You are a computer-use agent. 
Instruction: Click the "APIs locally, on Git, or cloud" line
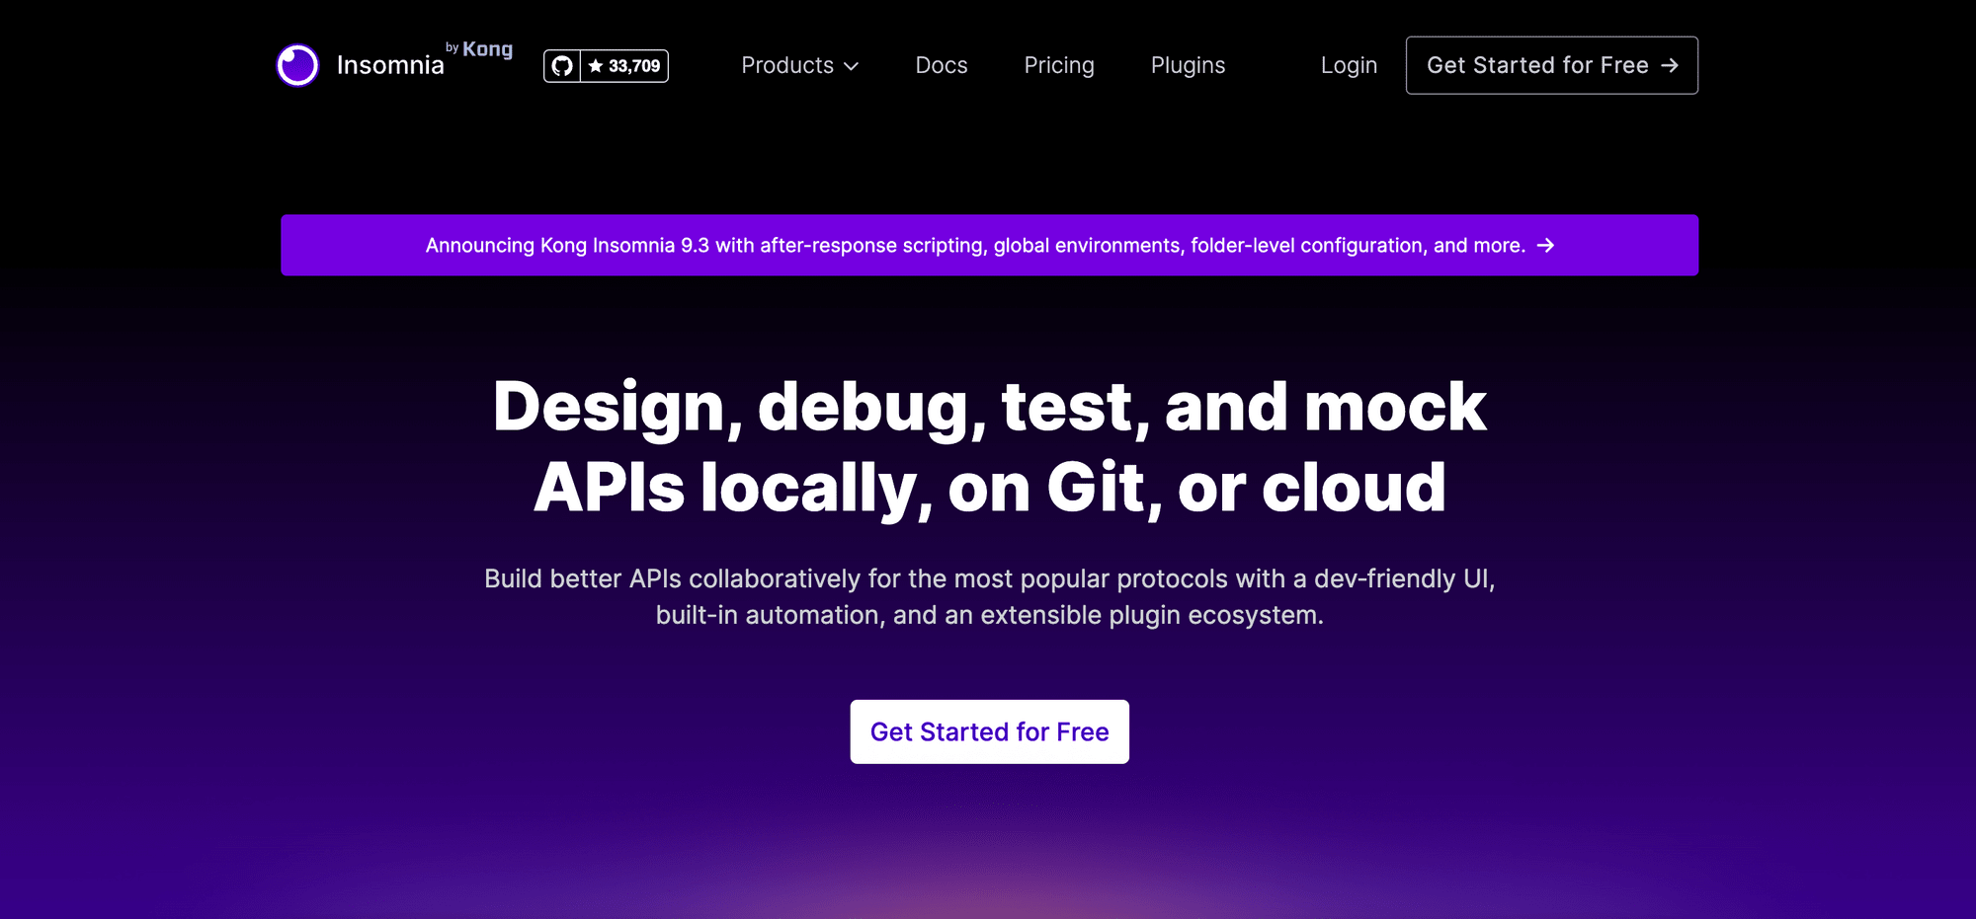tap(989, 488)
